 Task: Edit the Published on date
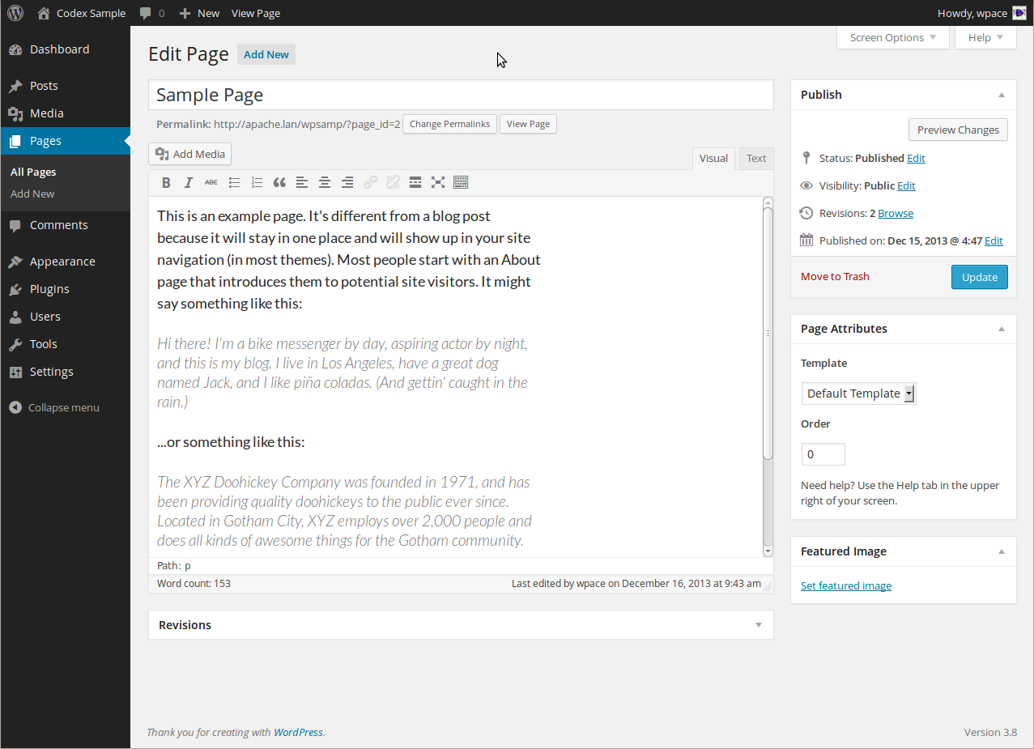tap(994, 241)
